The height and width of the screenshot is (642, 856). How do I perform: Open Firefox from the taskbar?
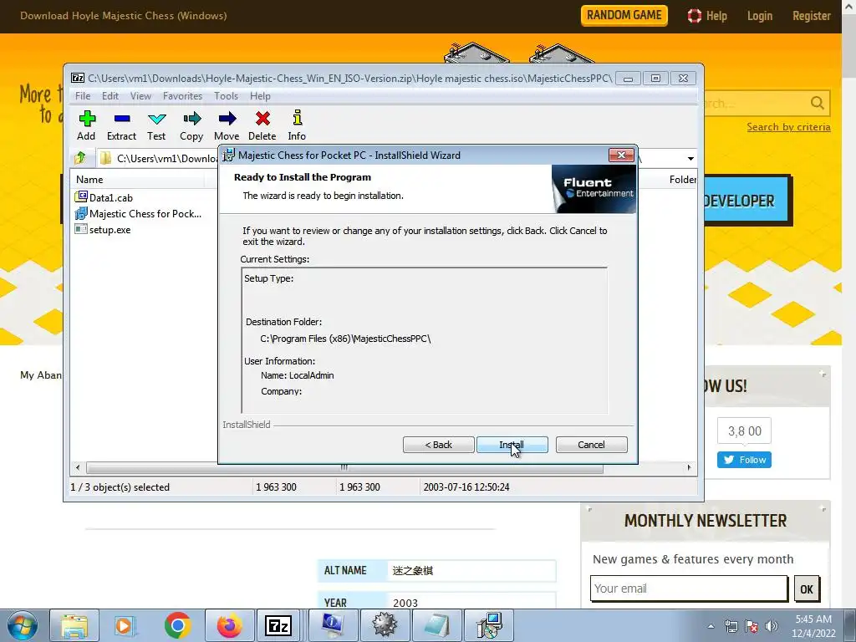point(229,625)
